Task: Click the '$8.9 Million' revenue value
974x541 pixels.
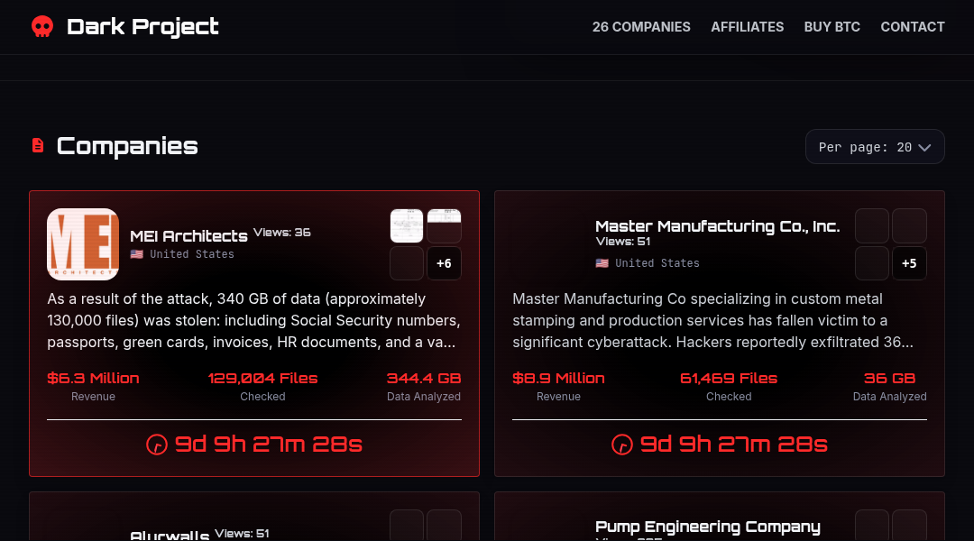Action: click(x=558, y=379)
